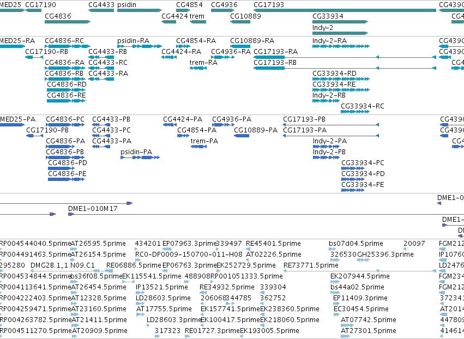Click the CG4836-PC protein label
464x339 pixels.
click(65, 119)
